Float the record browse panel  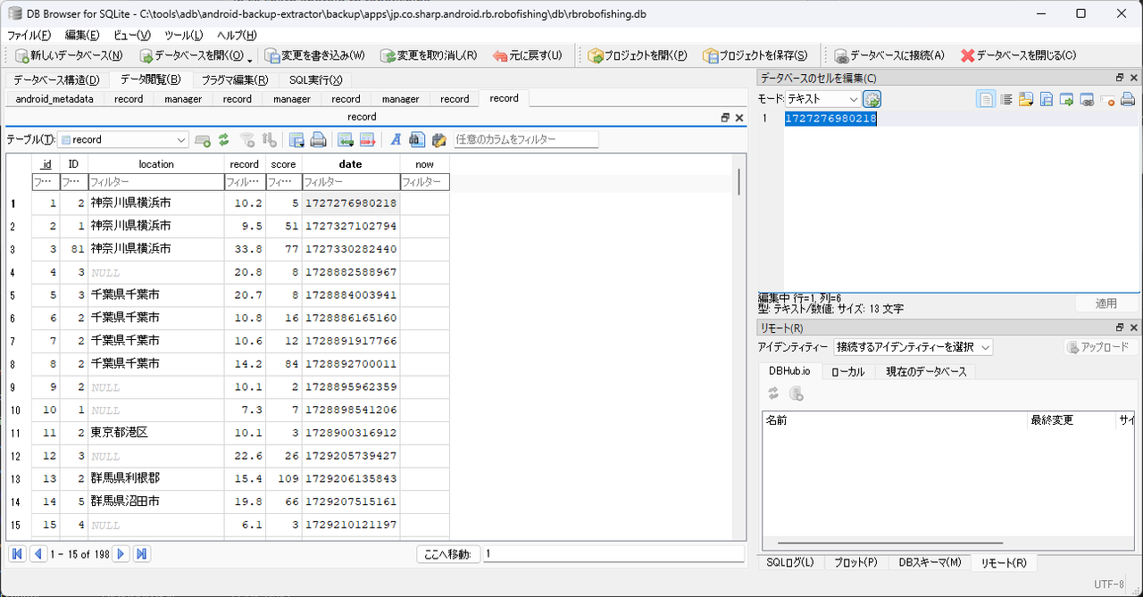pyautogui.click(x=725, y=117)
